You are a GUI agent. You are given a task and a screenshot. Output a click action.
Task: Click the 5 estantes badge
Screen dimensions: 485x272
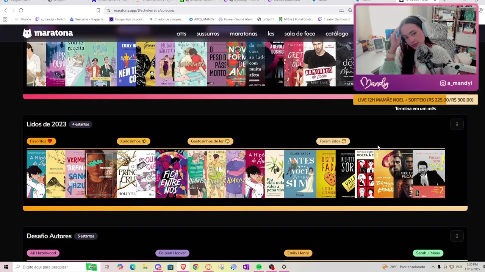coord(86,236)
